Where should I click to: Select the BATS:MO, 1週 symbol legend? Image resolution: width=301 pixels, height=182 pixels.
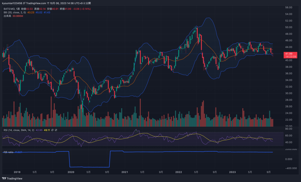pos(11,9)
